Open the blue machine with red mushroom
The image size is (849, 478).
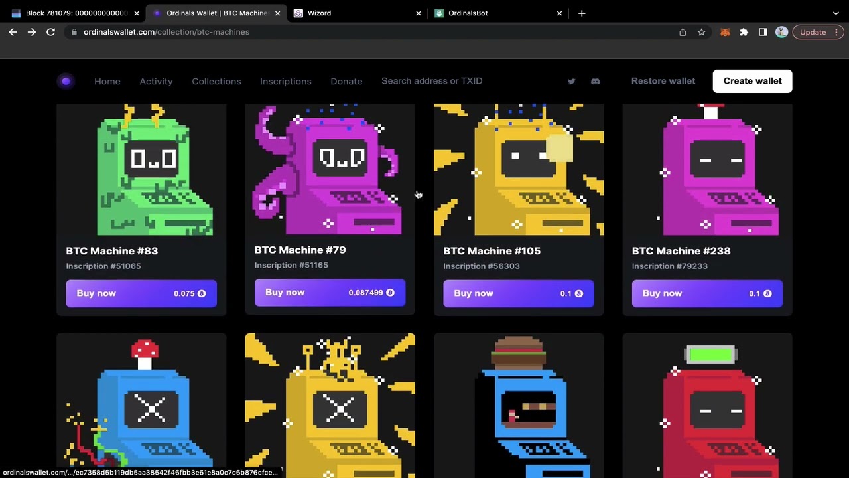[141, 406]
